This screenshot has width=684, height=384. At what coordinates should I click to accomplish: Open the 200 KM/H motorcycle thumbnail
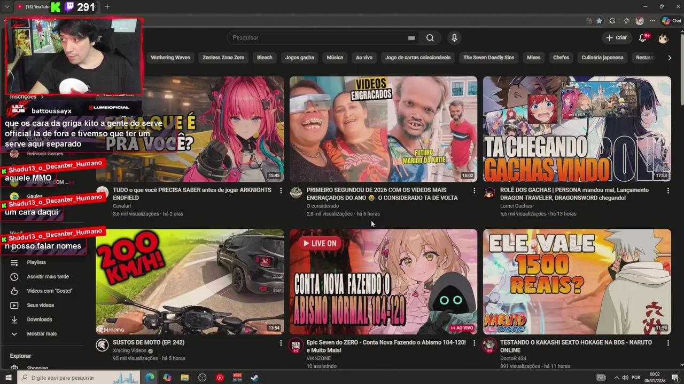coord(190,282)
